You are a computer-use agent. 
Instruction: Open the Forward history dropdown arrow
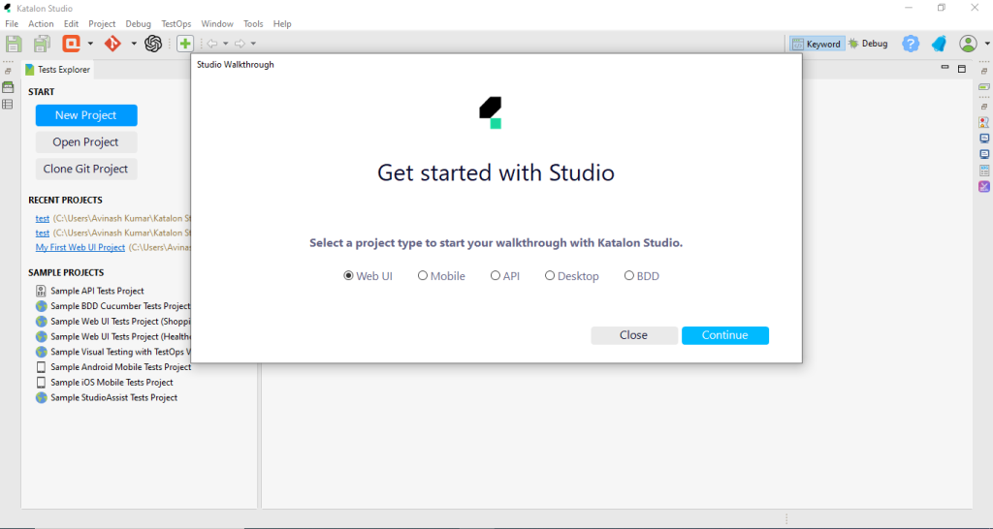pos(253,44)
